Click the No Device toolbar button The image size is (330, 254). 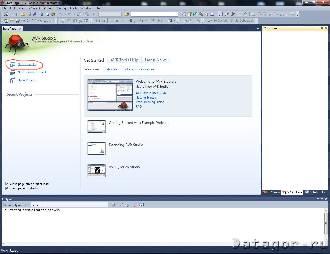(x=217, y=21)
